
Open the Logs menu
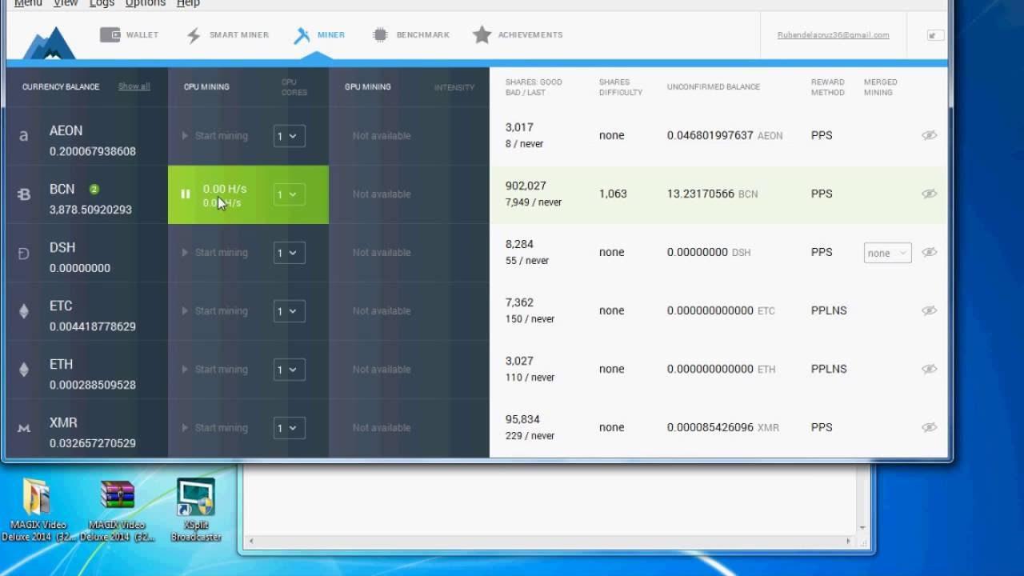[102, 3]
